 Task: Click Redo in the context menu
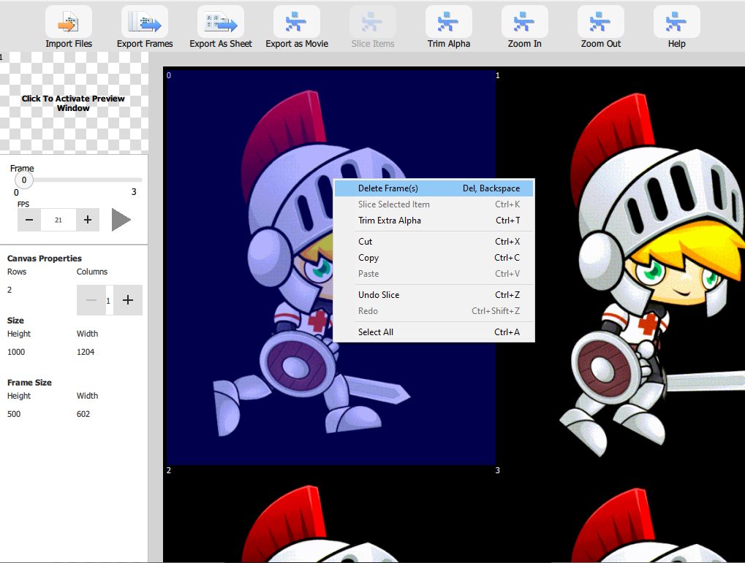tap(434, 311)
